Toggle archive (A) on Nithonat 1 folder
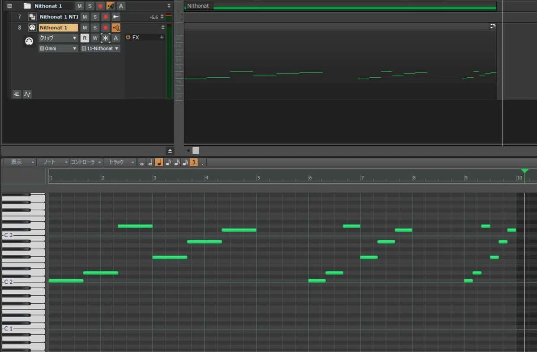Viewport: 537px width, 352px height. 121,6
